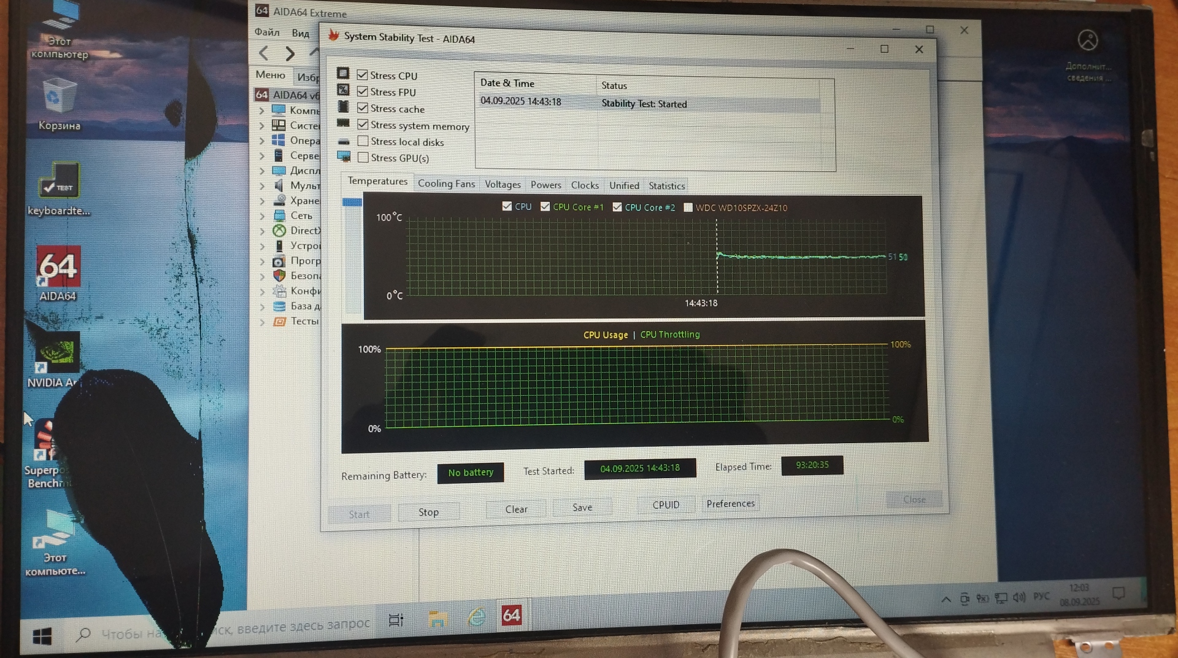Expand the Сеть tree node
This screenshot has height=658, width=1178.
click(262, 216)
